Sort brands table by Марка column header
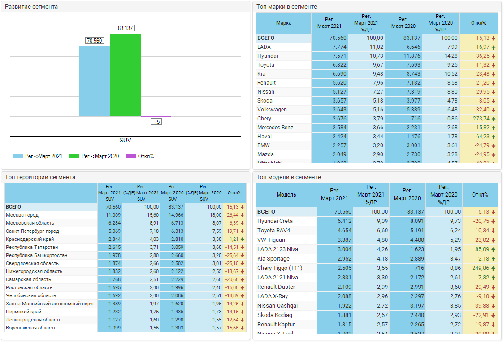 (283, 23)
